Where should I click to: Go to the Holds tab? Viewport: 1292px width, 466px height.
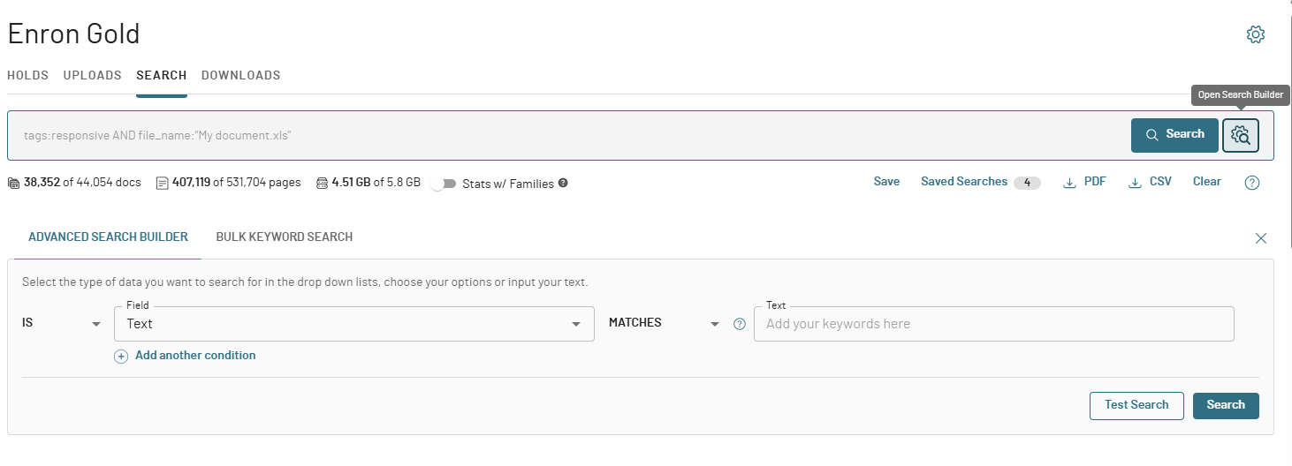point(28,75)
